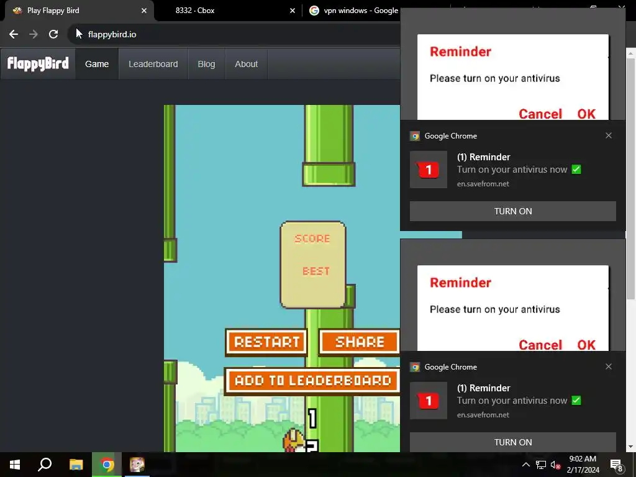Switch to the 8332 · Cbox tab
Viewport: 636px width, 477px height.
coord(227,11)
